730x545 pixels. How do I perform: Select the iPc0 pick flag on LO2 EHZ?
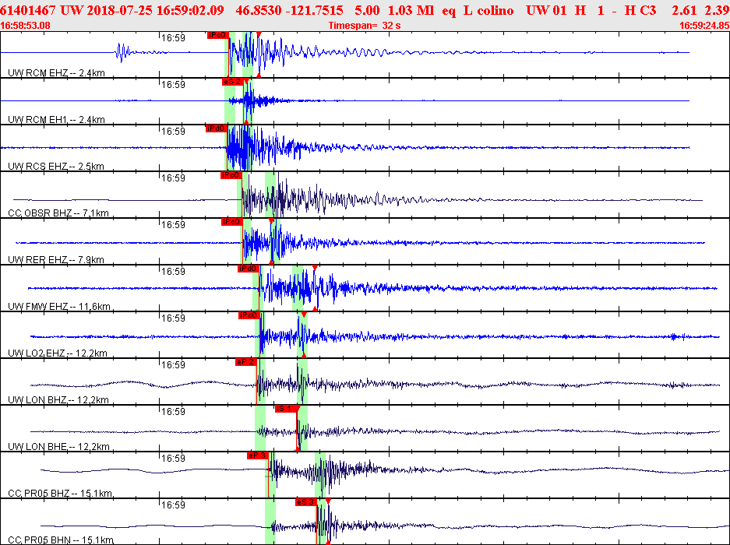point(249,315)
